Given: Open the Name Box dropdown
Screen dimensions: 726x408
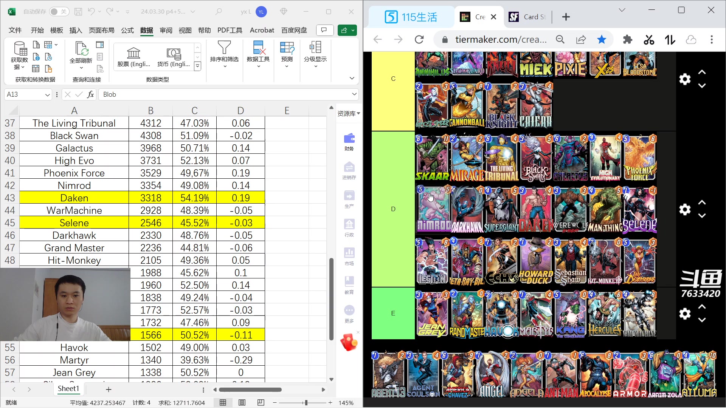Looking at the screenshot, I should (x=48, y=95).
